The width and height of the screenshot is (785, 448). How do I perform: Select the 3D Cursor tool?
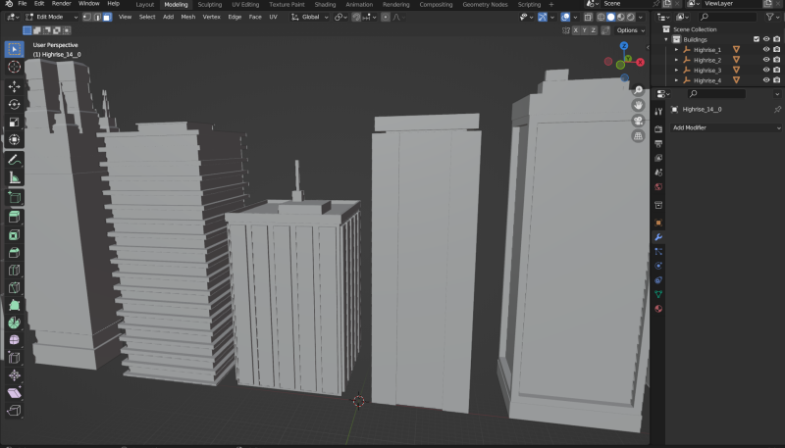[x=14, y=67]
